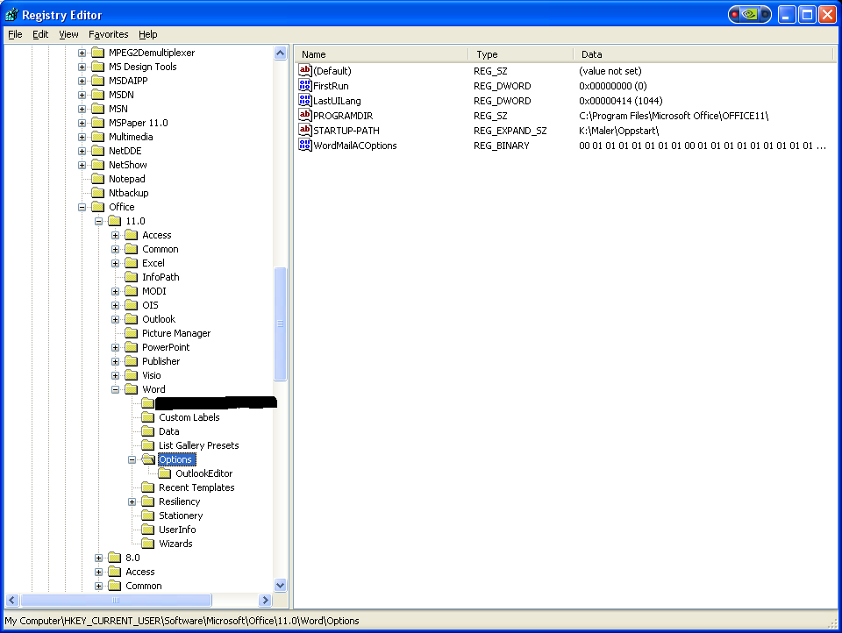Image resolution: width=842 pixels, height=633 pixels.
Task: Click the Custom Labels folder icon
Action: point(147,416)
